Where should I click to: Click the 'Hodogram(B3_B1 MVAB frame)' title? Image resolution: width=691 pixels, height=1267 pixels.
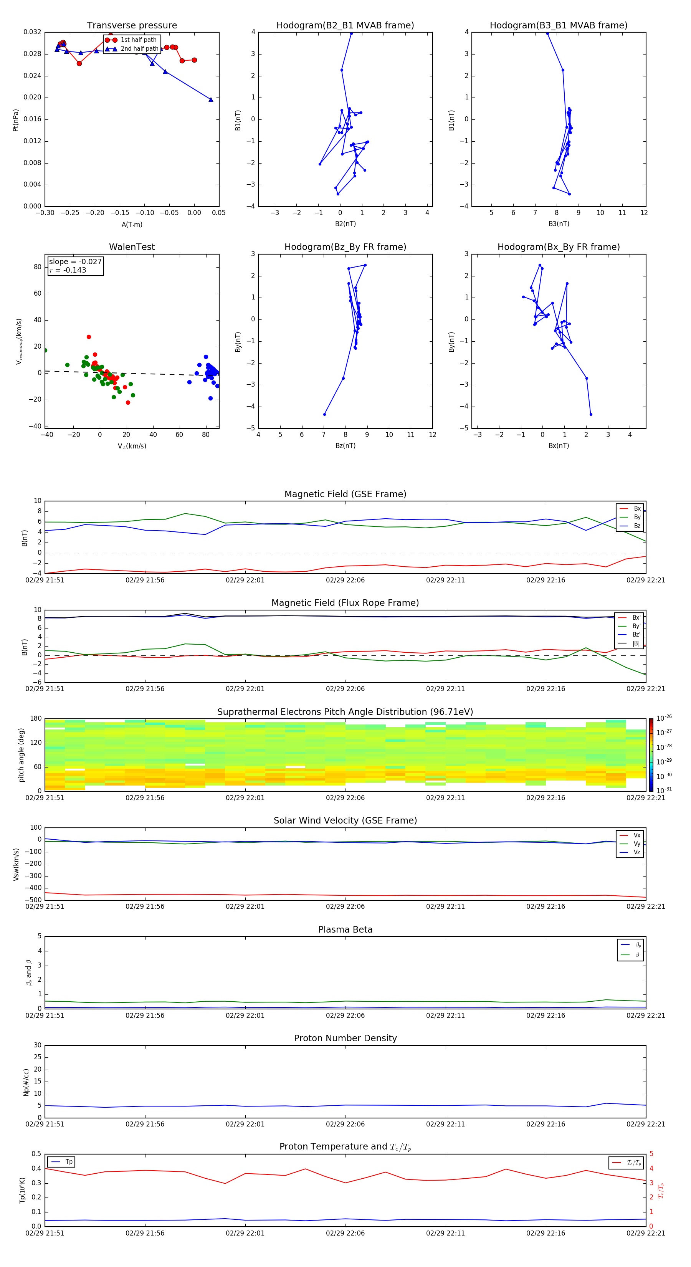559,25
